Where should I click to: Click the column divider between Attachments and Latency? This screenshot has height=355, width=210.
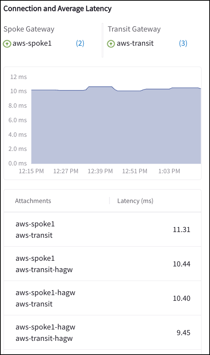tap(110, 201)
